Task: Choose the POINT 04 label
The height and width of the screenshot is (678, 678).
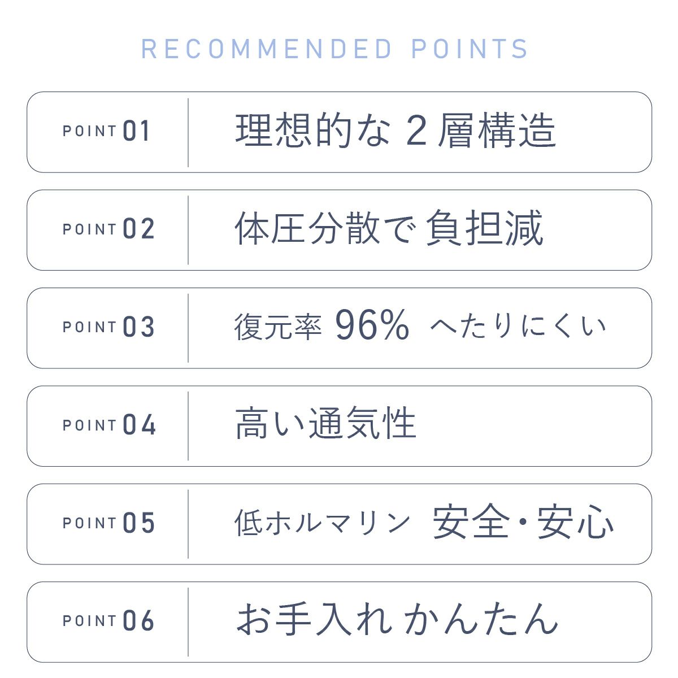Action: [108, 425]
